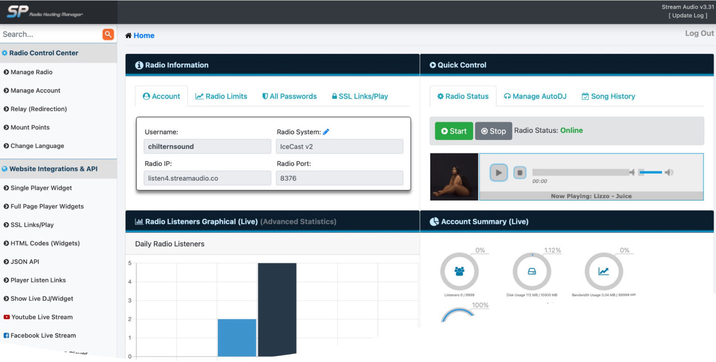Adjust the blue volume slider

(651, 172)
